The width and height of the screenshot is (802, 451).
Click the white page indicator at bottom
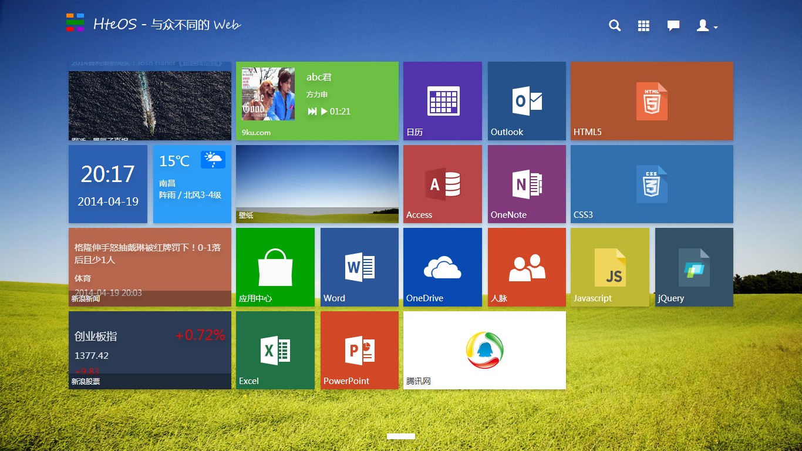click(x=401, y=436)
